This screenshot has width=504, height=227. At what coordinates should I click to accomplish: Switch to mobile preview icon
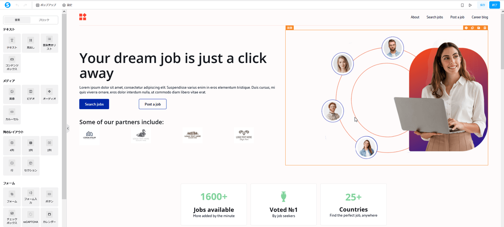coord(462,5)
